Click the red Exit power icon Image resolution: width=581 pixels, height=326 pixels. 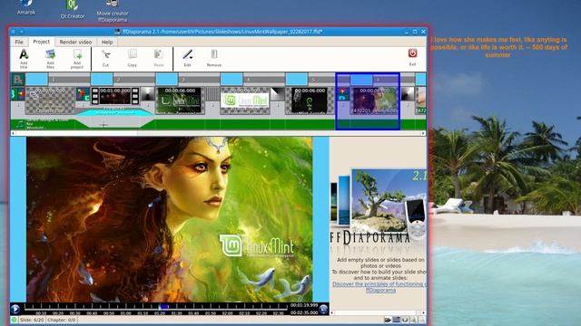412,53
